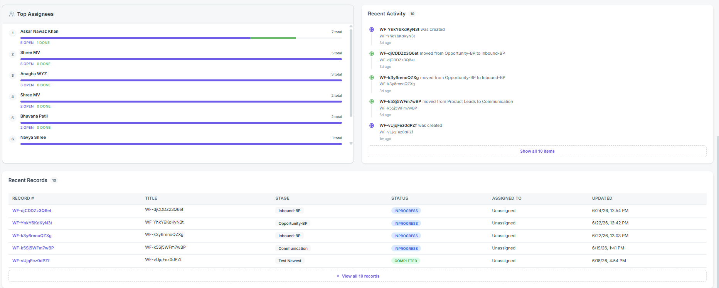Click the green moved marker for WF-k5Sj5WFm7wBP activity

(372, 101)
